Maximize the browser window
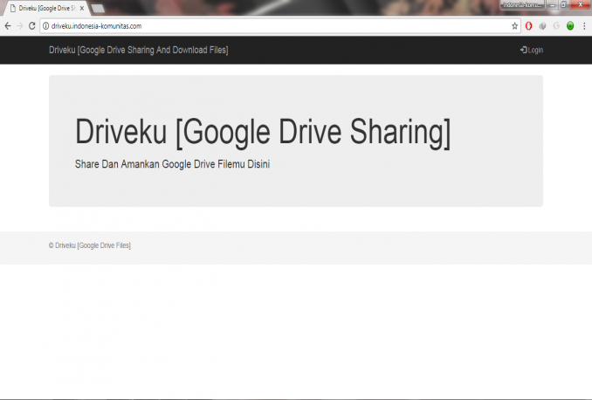This screenshot has height=400, width=592. tap(563, 4)
